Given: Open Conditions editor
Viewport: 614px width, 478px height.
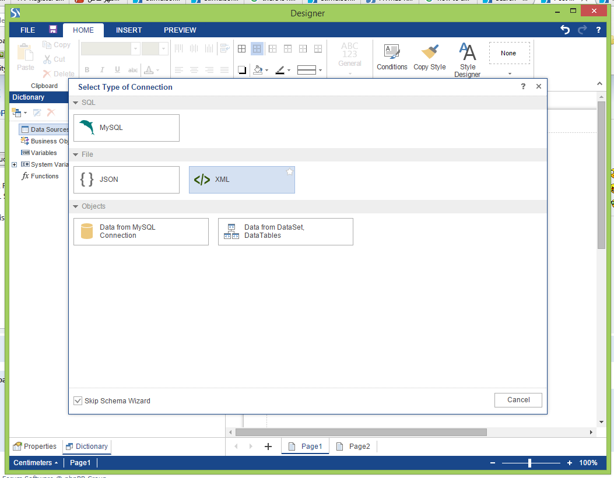Looking at the screenshot, I should pyautogui.click(x=392, y=58).
